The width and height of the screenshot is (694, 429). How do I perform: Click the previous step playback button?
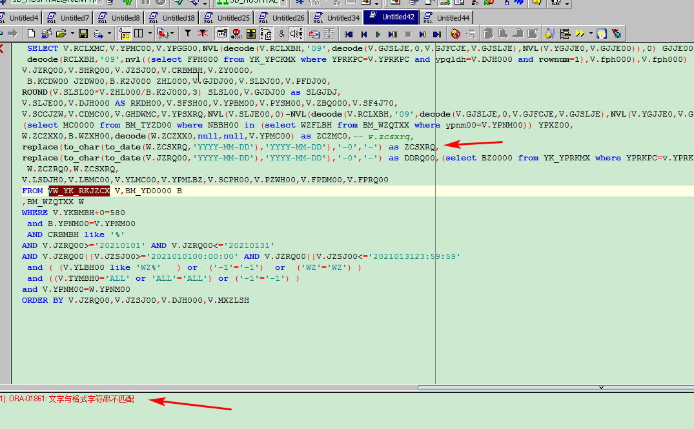click(364, 34)
